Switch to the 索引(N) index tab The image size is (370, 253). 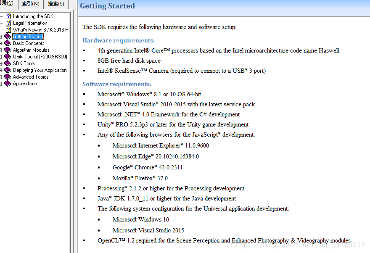31,4
